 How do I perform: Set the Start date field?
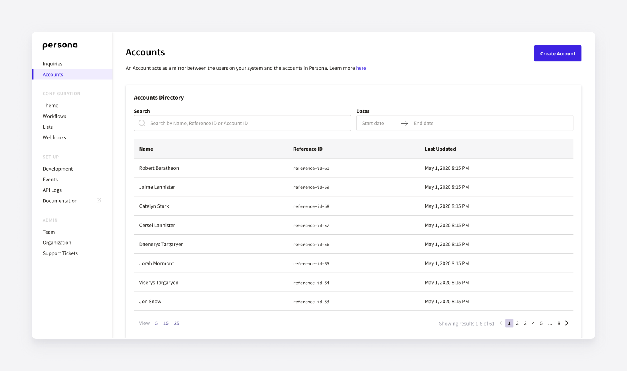(x=373, y=124)
